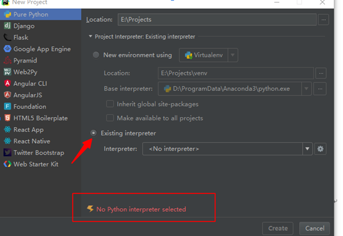Browse for Base interpreter executable
The image size is (343, 236).
(320, 89)
